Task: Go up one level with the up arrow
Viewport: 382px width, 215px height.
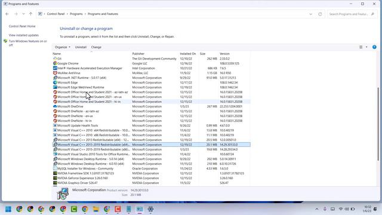Action: (30, 14)
